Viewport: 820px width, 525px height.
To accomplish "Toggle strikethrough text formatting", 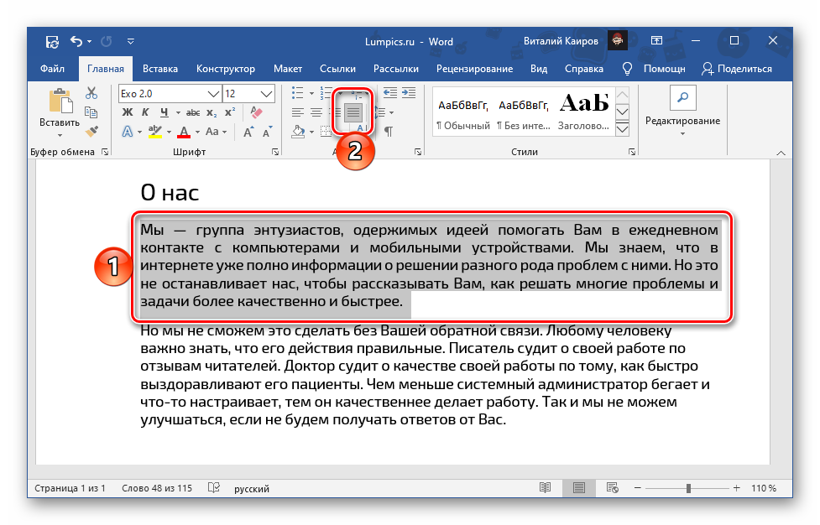I will (x=192, y=112).
